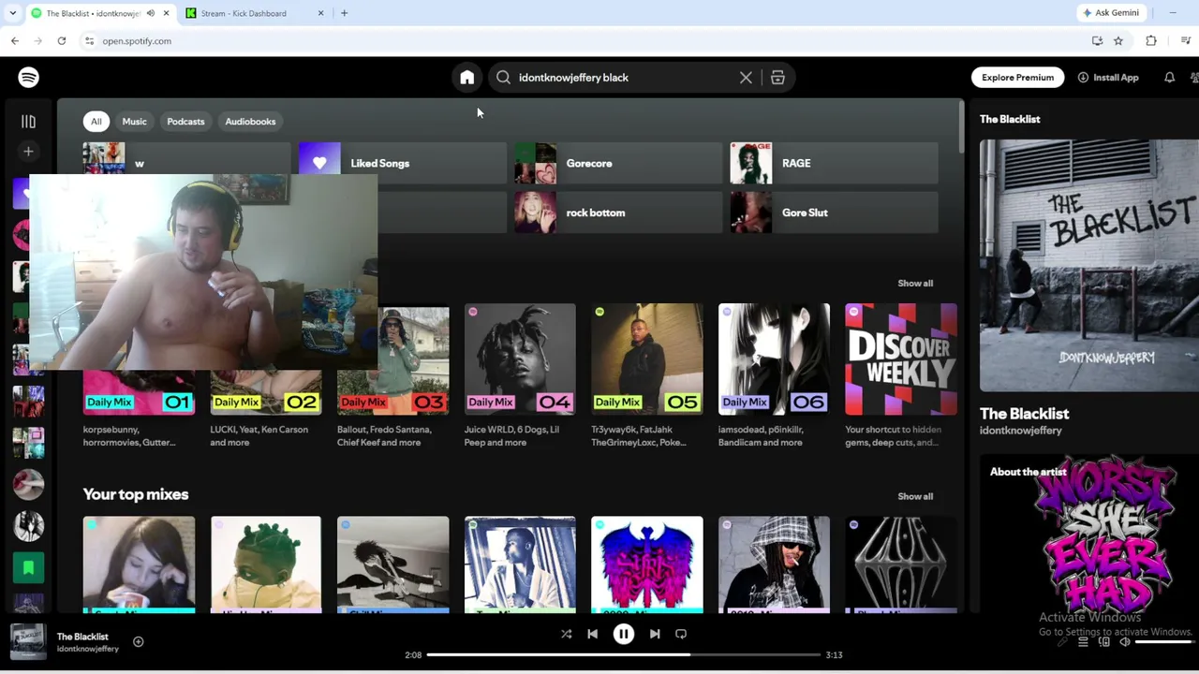
Task: Show all Daily Mix cards
Action: [915, 283]
